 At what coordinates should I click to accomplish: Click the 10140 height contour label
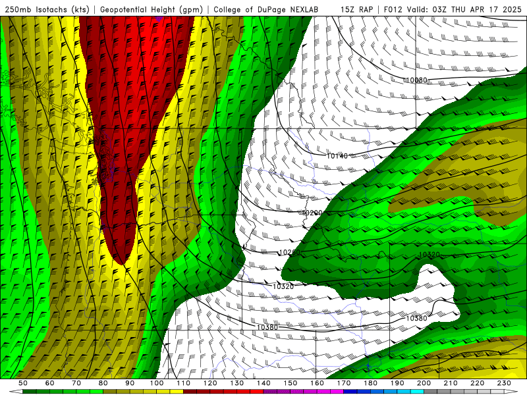point(337,156)
